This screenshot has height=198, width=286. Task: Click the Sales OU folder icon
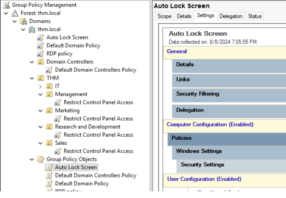coord(49,143)
